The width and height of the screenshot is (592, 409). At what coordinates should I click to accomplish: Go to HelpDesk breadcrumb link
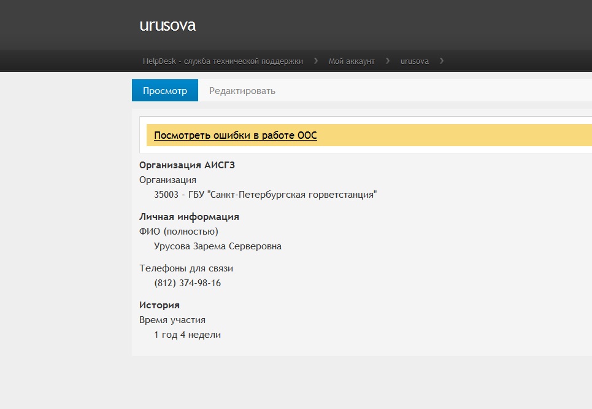point(223,61)
